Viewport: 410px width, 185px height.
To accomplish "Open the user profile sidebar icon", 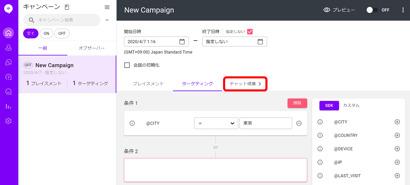I will [9, 47].
